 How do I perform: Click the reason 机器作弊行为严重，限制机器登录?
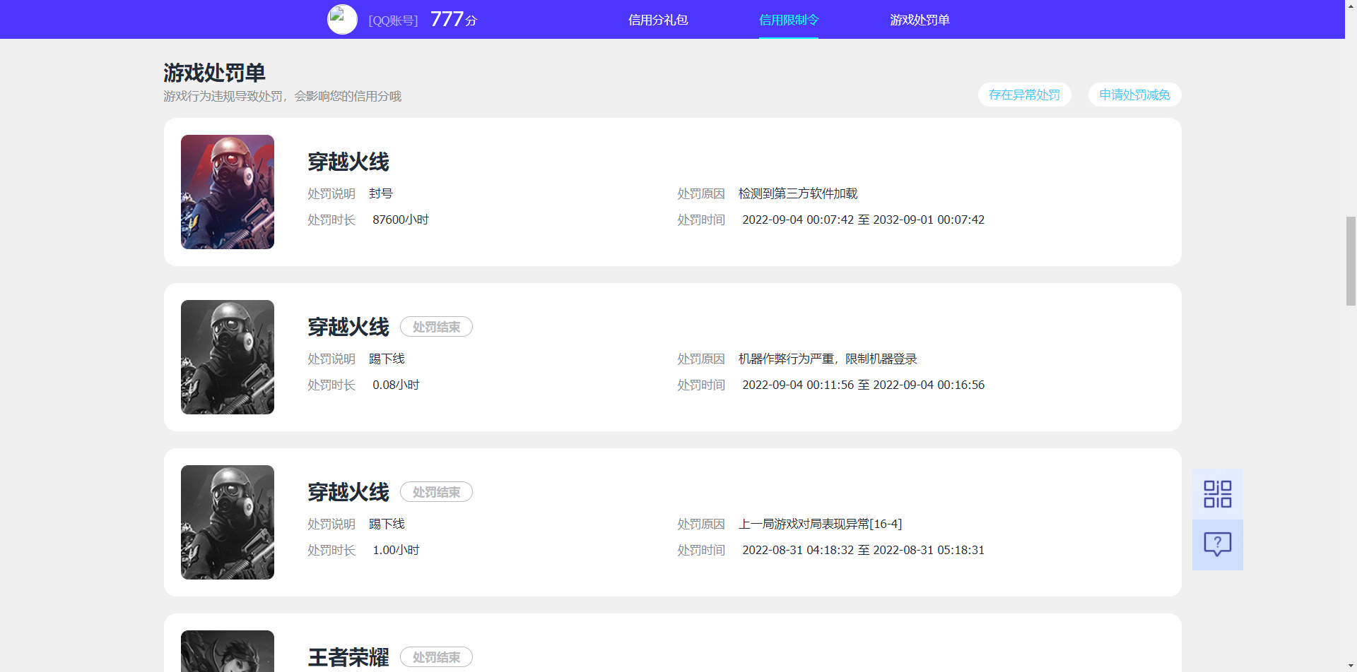(828, 359)
